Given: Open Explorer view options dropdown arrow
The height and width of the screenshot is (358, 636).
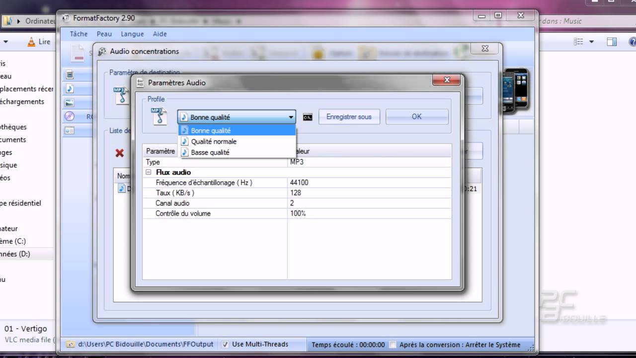Looking at the screenshot, I should 591,42.
